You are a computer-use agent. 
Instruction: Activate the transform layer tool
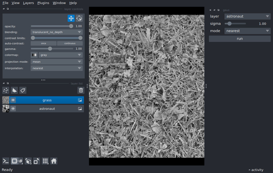coord(79,18)
